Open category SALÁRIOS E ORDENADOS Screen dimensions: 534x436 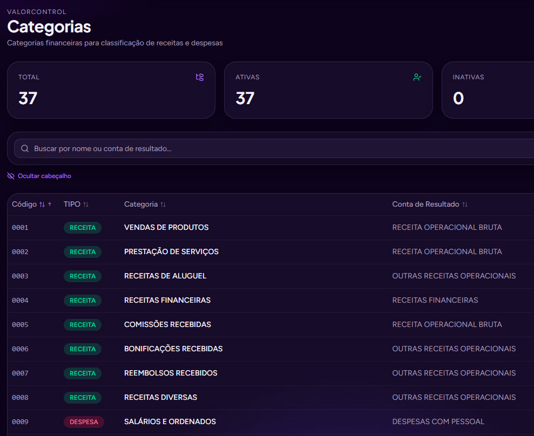coord(170,421)
